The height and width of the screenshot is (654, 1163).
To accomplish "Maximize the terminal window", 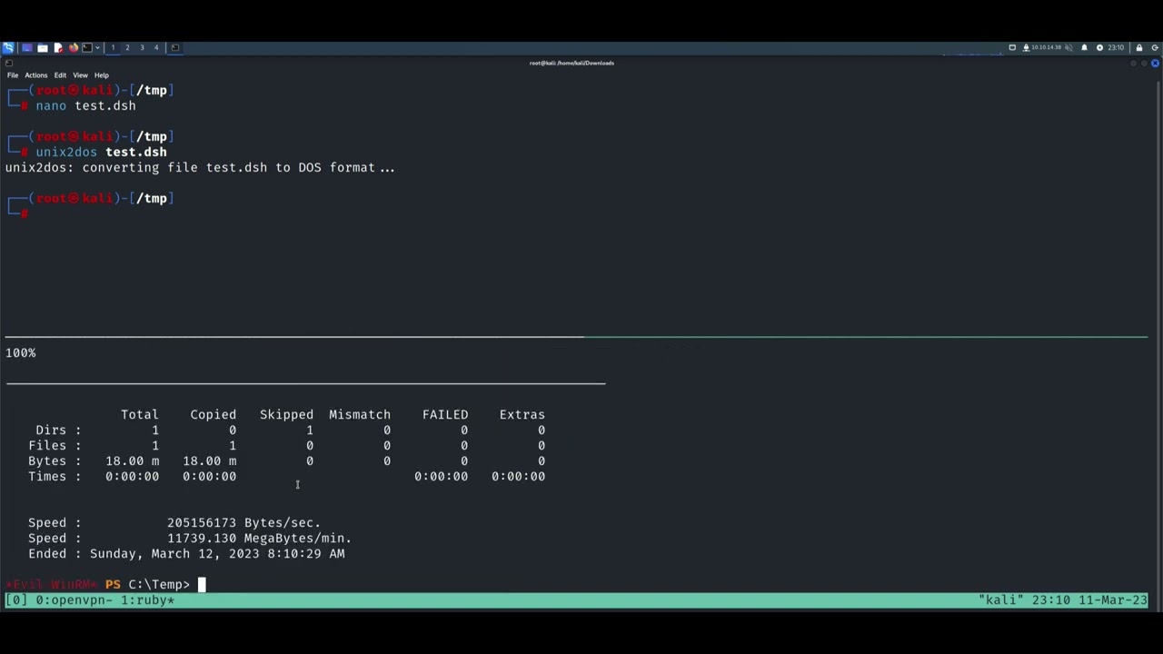I will tap(1144, 64).
